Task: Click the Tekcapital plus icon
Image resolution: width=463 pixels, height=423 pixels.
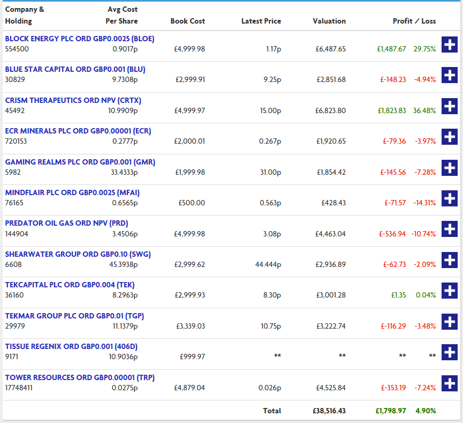Action: [x=450, y=291]
